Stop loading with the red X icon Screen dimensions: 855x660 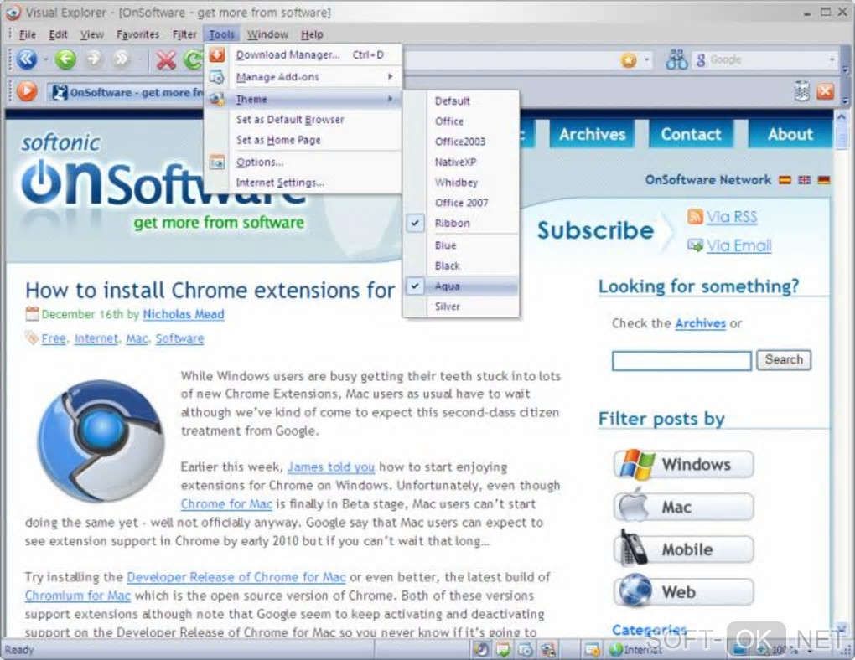(x=166, y=59)
